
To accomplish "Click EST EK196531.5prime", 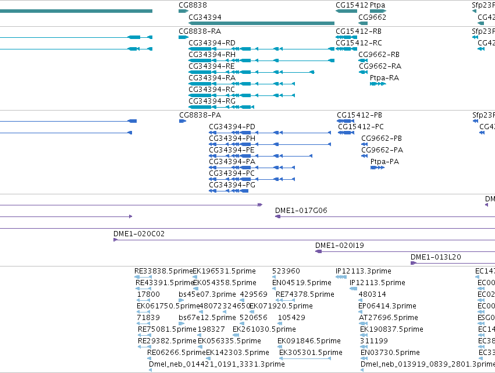I will pyautogui.click(x=224, y=271).
